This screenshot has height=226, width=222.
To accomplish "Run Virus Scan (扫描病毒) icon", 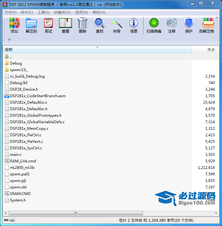I will click(x=154, y=23).
